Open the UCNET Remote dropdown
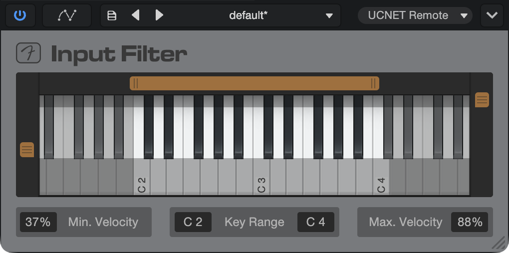Screen dimensions: 509x253 [415, 15]
